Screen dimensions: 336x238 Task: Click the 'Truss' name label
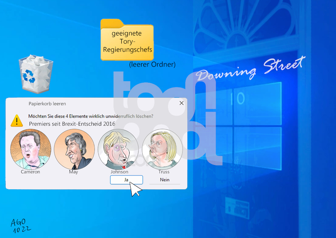click(x=164, y=172)
